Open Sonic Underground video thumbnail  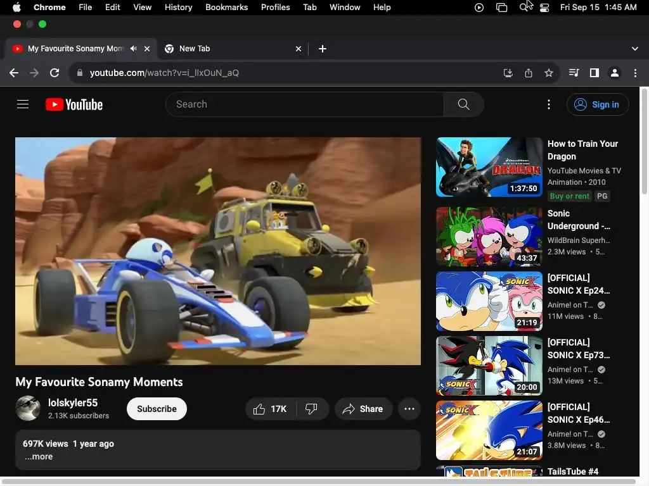click(489, 237)
